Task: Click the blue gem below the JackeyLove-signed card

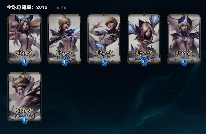Action: tap(144, 63)
